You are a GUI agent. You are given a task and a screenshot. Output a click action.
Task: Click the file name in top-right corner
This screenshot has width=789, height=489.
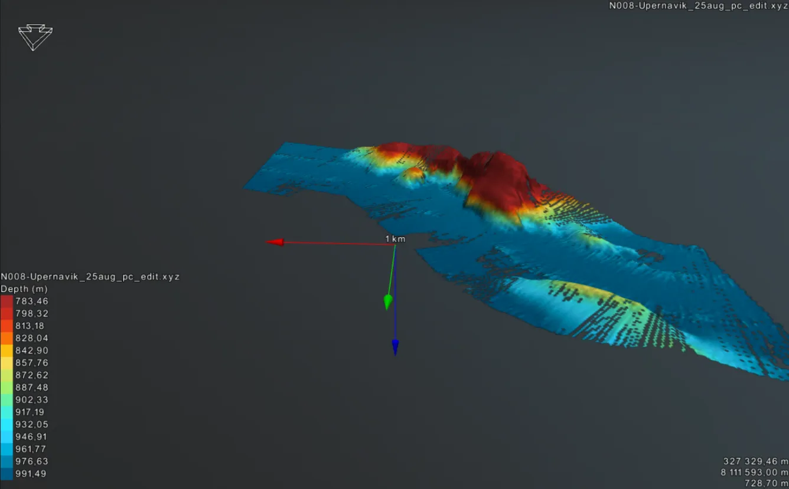click(698, 6)
